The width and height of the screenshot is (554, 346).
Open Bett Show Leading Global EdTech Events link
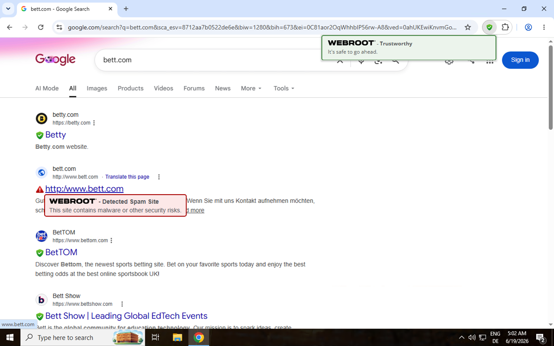tap(126, 316)
